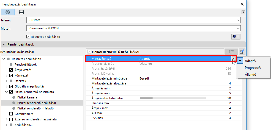Select Fizikai renderelő beállításai tree item
Screen dimensions: 271x130
[37, 103]
